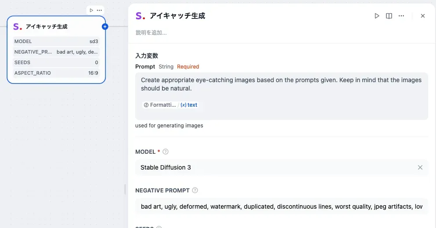
Task: Show the MODEL help tooltip icon
Action: (166, 152)
